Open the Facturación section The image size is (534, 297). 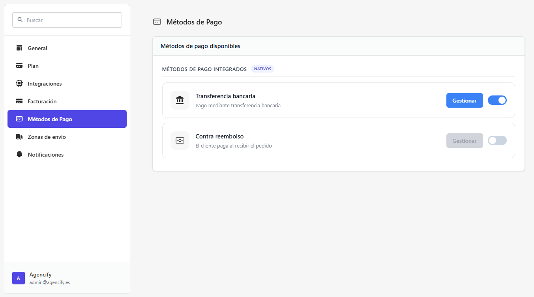click(67, 101)
